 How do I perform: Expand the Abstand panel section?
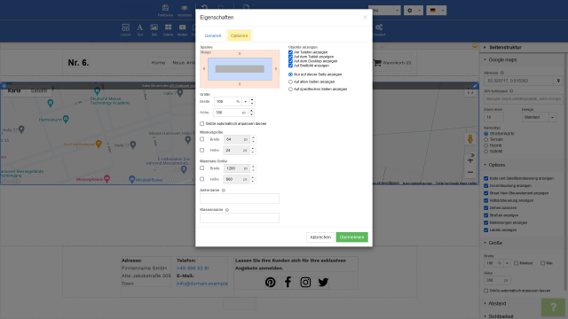[485, 303]
